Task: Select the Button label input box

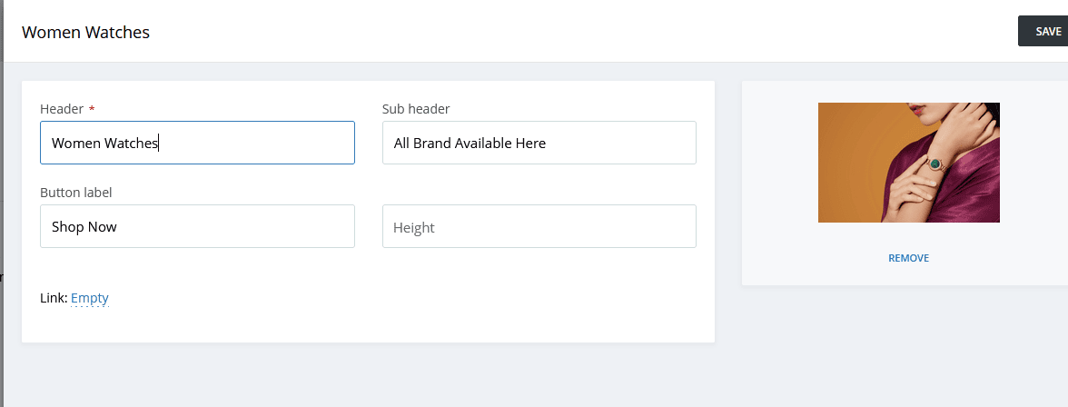Action: (197, 226)
